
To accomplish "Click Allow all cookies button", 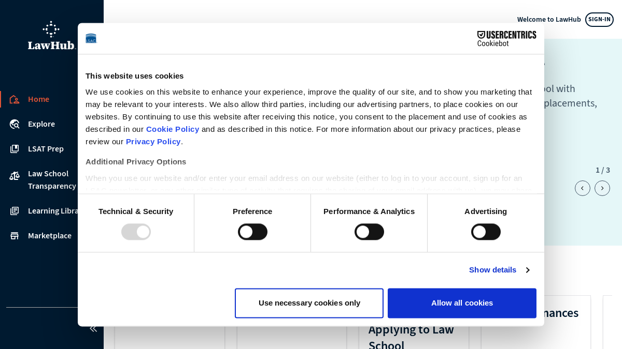I will click(x=462, y=303).
